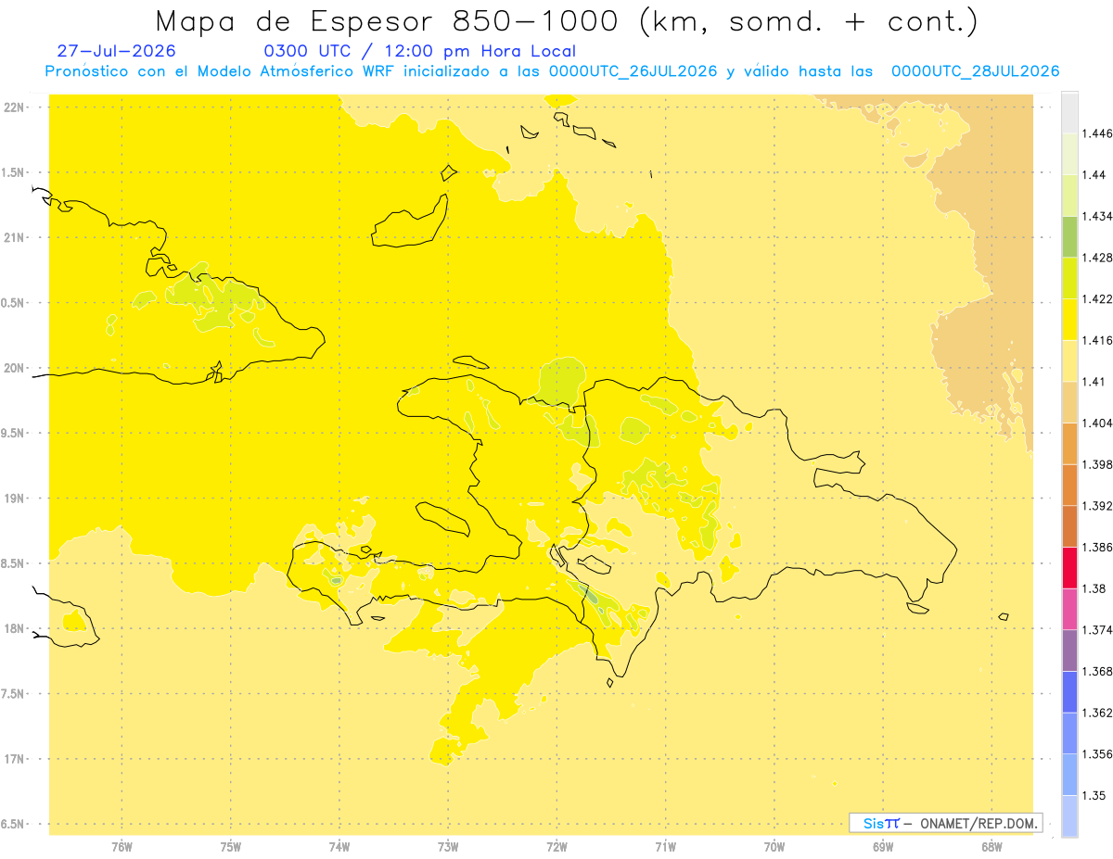Click the 71W longitude label
Viewport: 1113px width, 859px height.
pos(665,847)
